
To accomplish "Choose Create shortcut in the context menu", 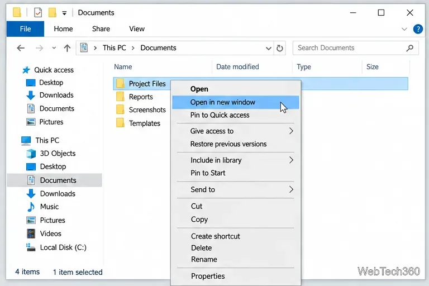I will (236, 236).
